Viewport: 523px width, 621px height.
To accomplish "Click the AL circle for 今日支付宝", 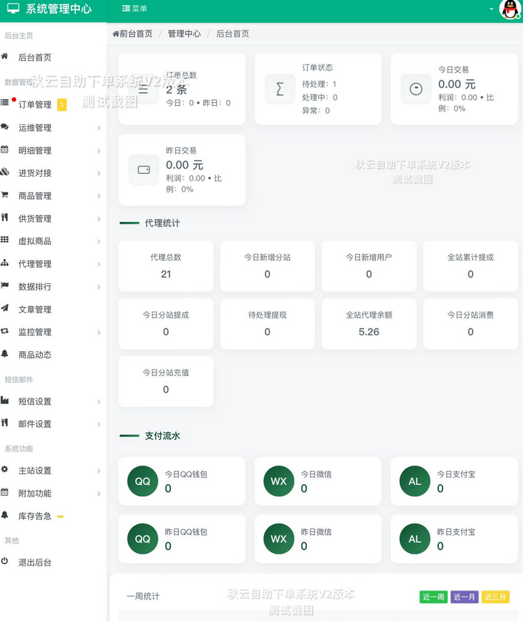I will click(415, 481).
